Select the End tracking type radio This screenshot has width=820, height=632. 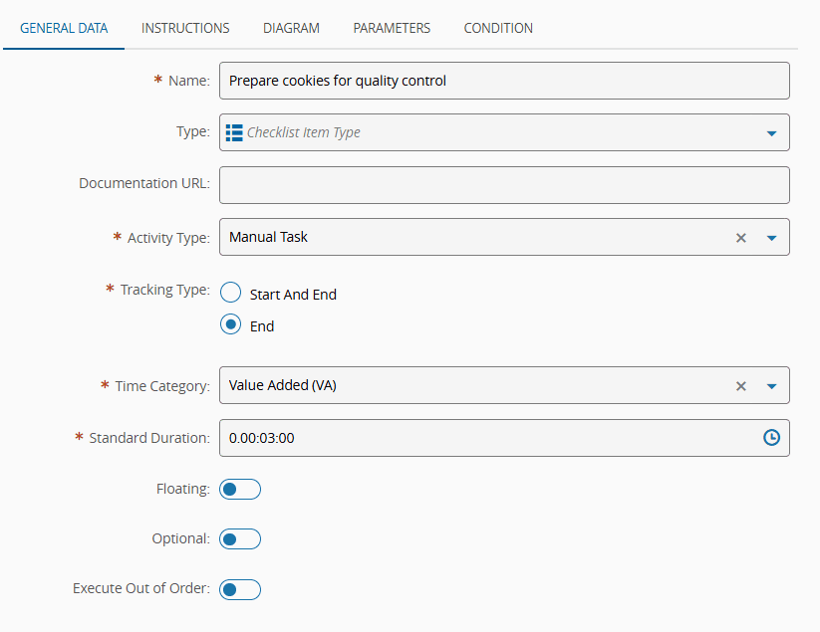230,325
